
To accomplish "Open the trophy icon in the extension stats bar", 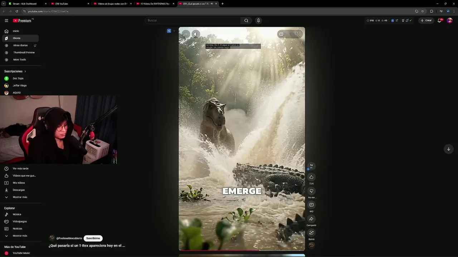I will [x=403, y=20].
